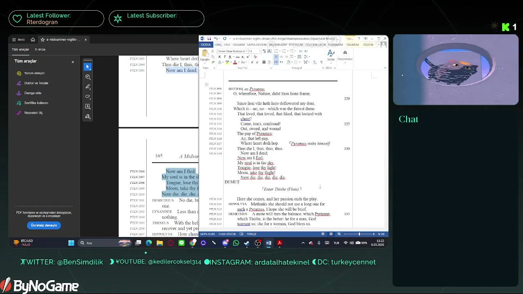Select the freehand lasso draw tool in Acrobat
Image resolution: width=523 pixels, height=294 pixels.
click(87, 97)
